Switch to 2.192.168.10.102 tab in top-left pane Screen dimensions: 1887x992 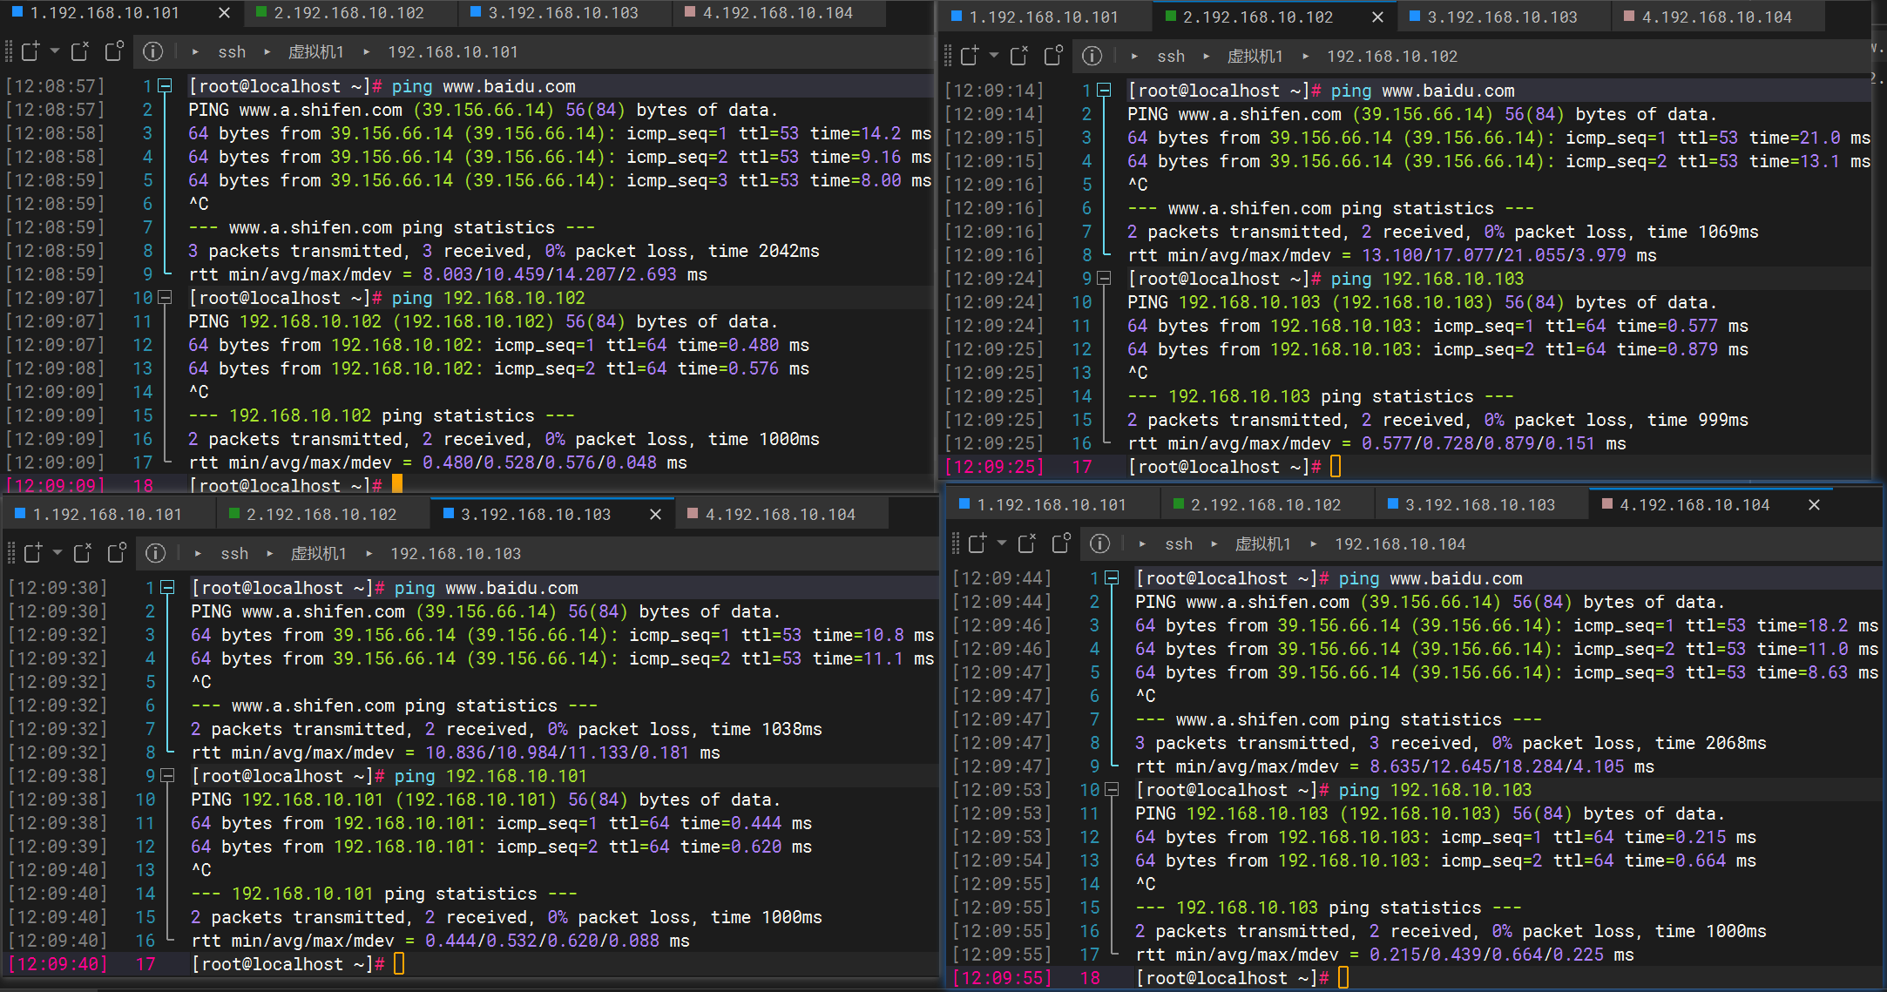pos(348,13)
